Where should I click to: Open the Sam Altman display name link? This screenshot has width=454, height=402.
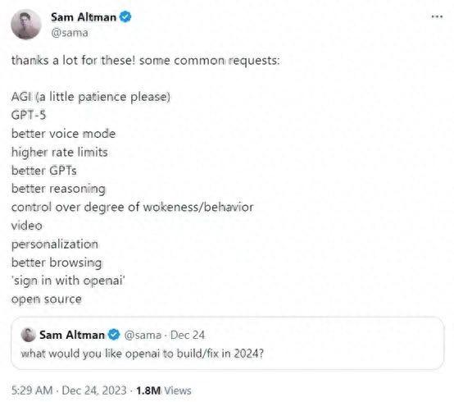point(84,17)
